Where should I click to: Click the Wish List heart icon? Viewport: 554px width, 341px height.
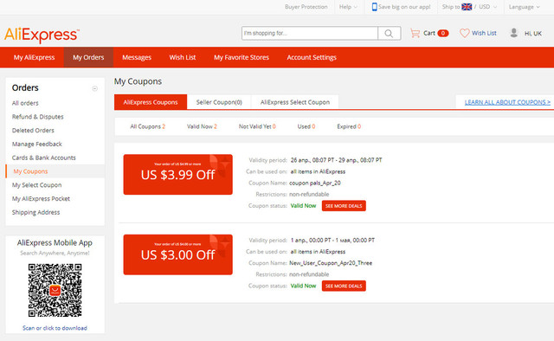coord(464,33)
